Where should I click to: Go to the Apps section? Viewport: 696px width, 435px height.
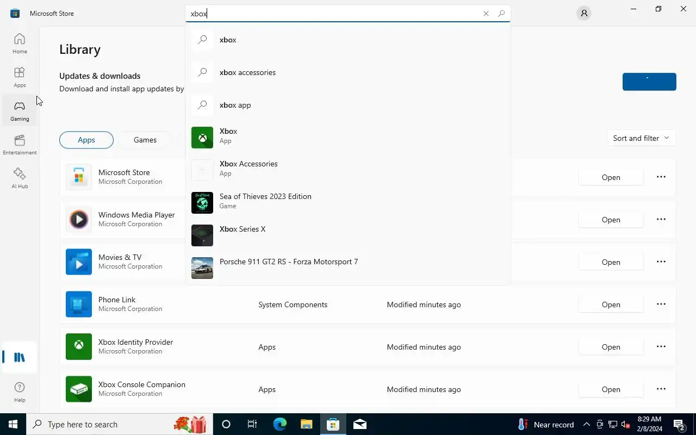click(20, 77)
